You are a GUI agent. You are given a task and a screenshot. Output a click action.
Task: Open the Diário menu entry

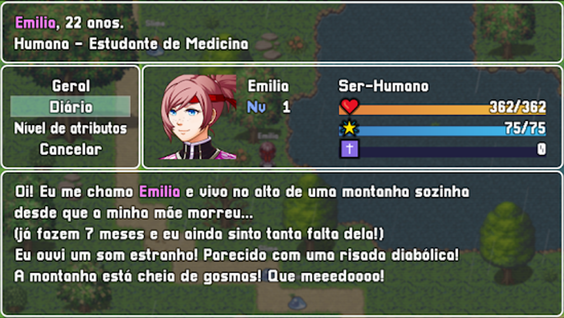(71, 107)
